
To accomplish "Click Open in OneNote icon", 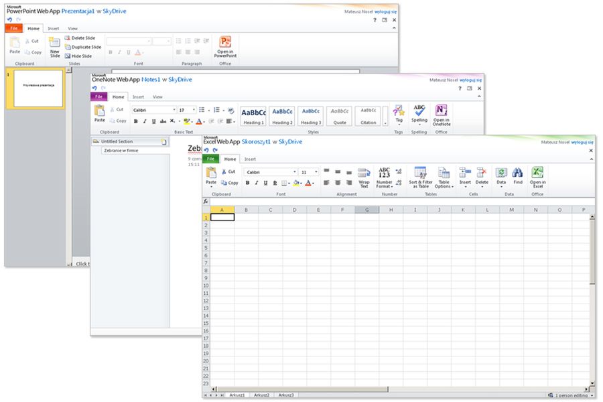I will click(441, 111).
